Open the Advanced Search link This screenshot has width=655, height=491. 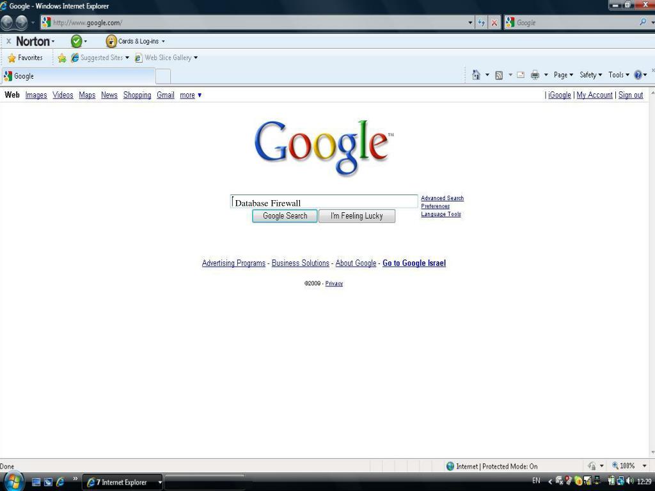click(x=443, y=198)
